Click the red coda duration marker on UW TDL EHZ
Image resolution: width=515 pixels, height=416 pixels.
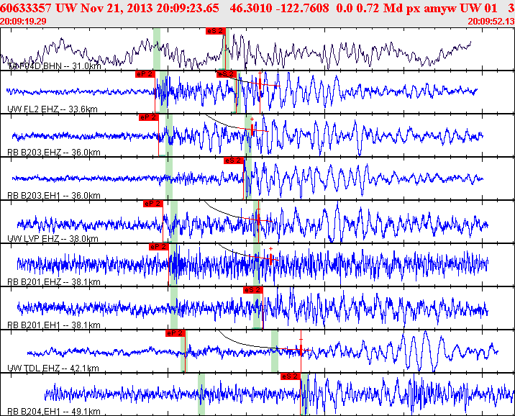[301, 350]
